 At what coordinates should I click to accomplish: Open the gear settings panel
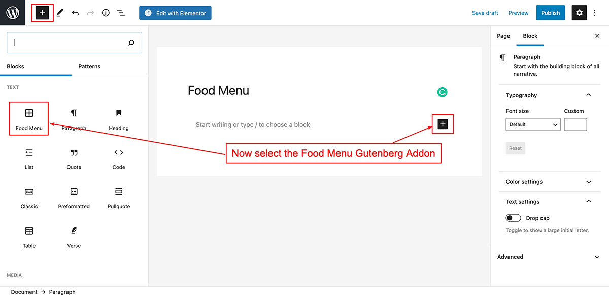coord(579,13)
